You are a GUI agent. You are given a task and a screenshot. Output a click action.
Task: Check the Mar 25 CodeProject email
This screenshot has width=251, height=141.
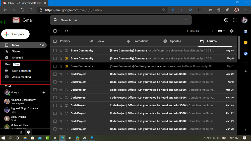pyautogui.click(x=55, y=90)
